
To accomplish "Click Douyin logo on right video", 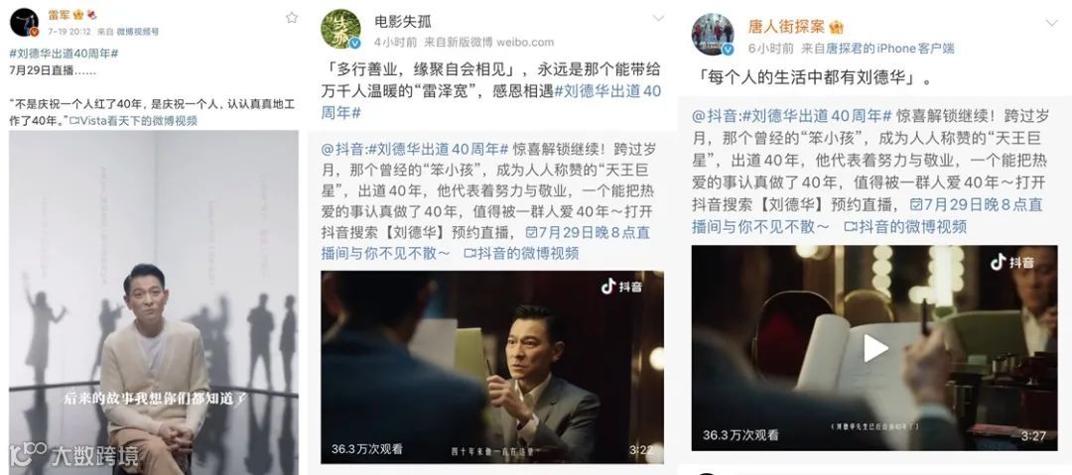I will coord(1011,262).
